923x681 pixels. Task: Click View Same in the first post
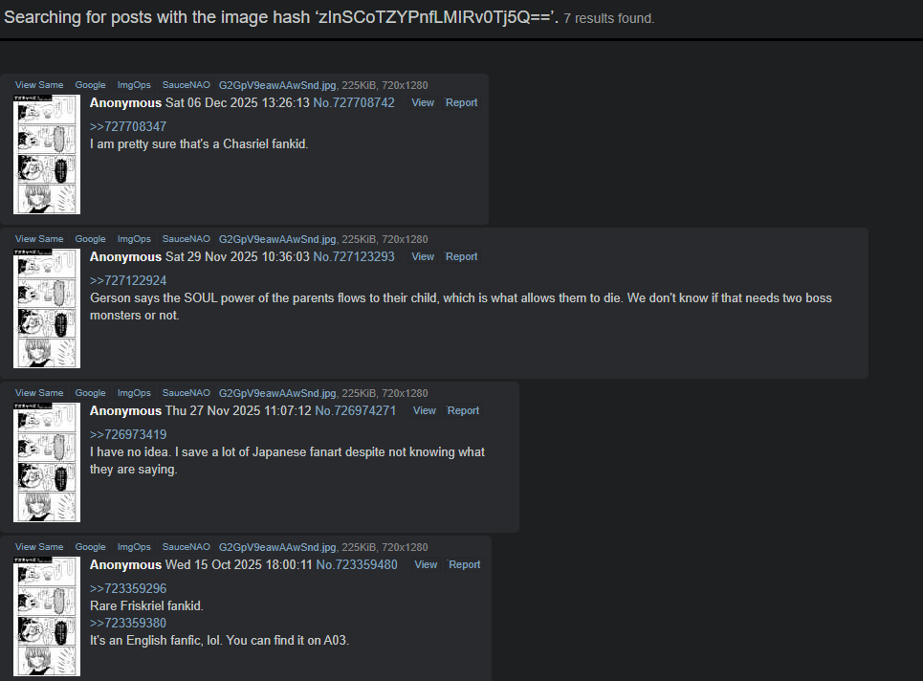[x=39, y=85]
